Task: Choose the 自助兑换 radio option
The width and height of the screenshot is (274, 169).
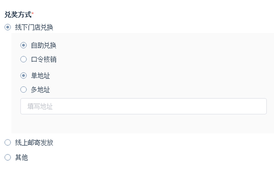Action: click(x=23, y=45)
